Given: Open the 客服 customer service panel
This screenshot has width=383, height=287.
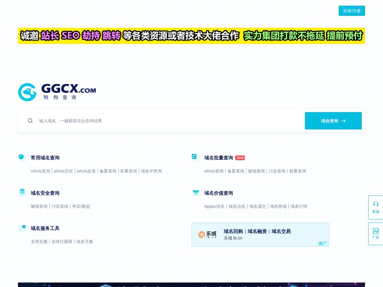Looking at the screenshot, I should click(x=376, y=207).
